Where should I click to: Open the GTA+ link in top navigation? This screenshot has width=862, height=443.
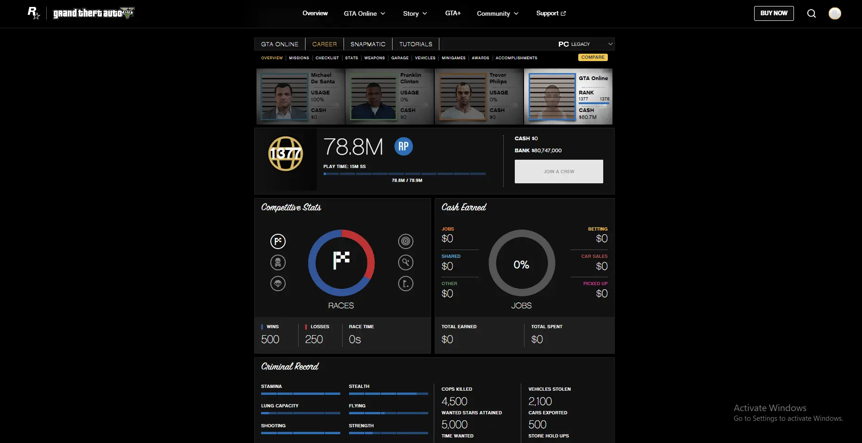pyautogui.click(x=453, y=13)
